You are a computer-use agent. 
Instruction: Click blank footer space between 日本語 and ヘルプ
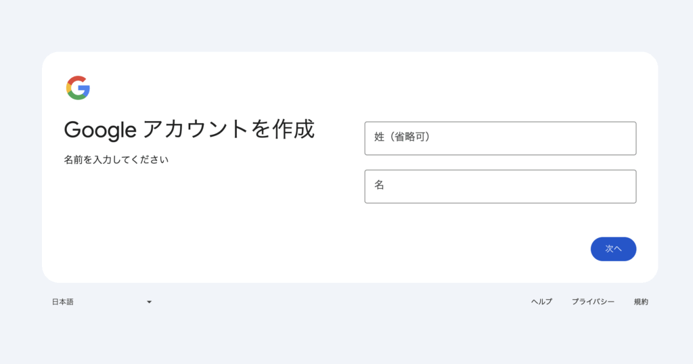(x=338, y=302)
